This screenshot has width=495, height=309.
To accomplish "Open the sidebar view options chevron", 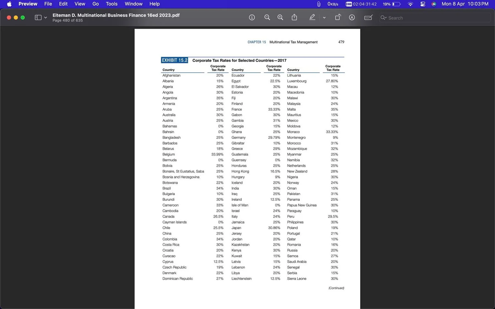I will pos(45,18).
